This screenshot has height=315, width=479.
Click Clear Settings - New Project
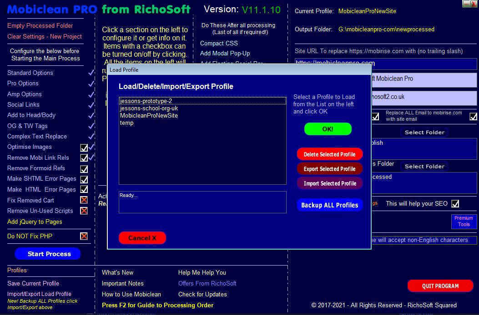[45, 37]
